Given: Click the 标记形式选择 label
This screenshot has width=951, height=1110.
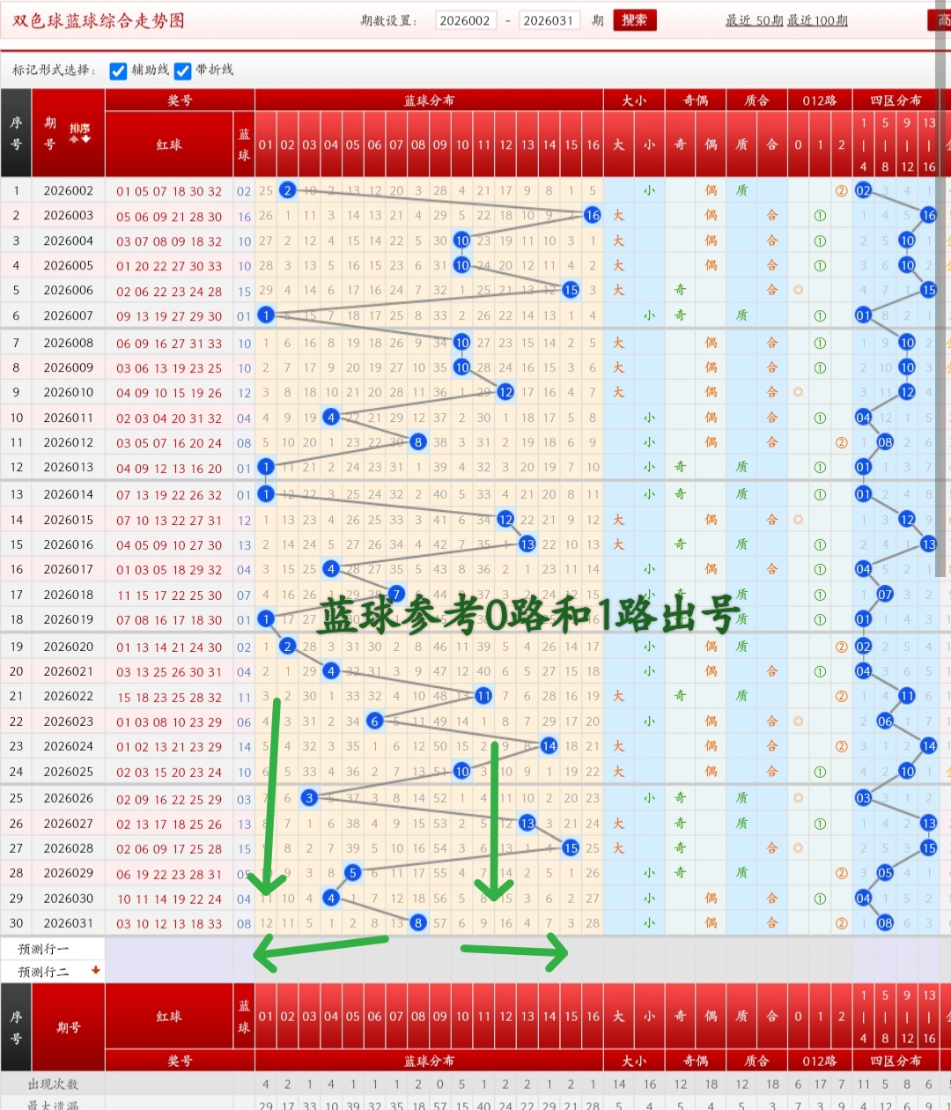Looking at the screenshot, I should pos(52,70).
